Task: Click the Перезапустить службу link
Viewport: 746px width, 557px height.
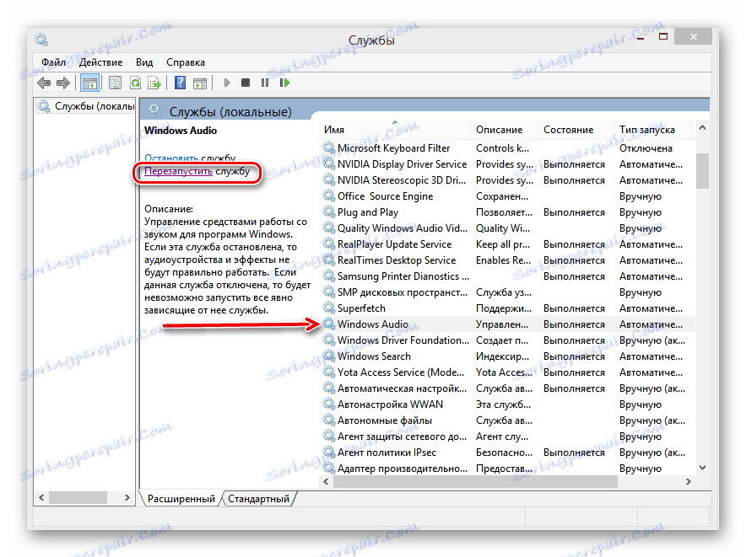Action: click(197, 171)
